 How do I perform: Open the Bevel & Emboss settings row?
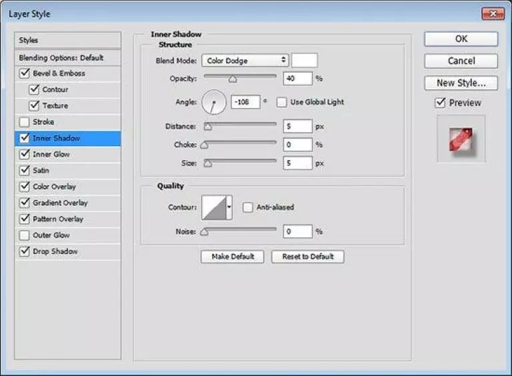[x=67, y=73]
